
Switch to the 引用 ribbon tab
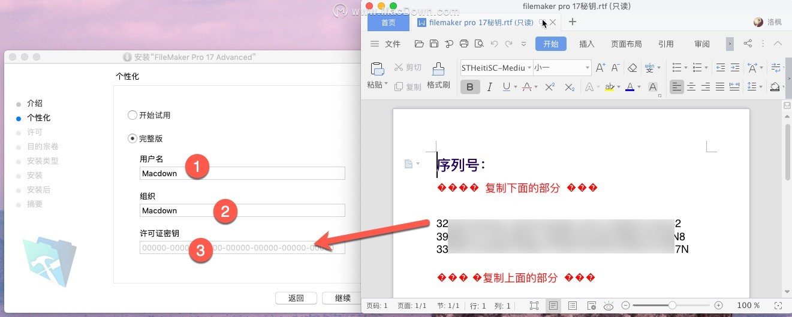665,44
